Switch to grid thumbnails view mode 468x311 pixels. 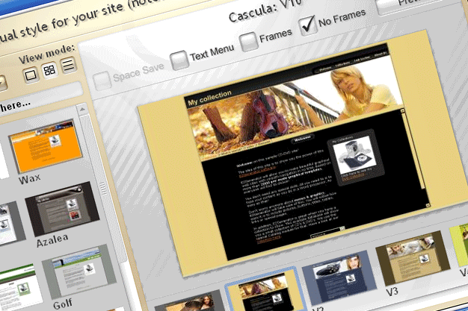49,70
